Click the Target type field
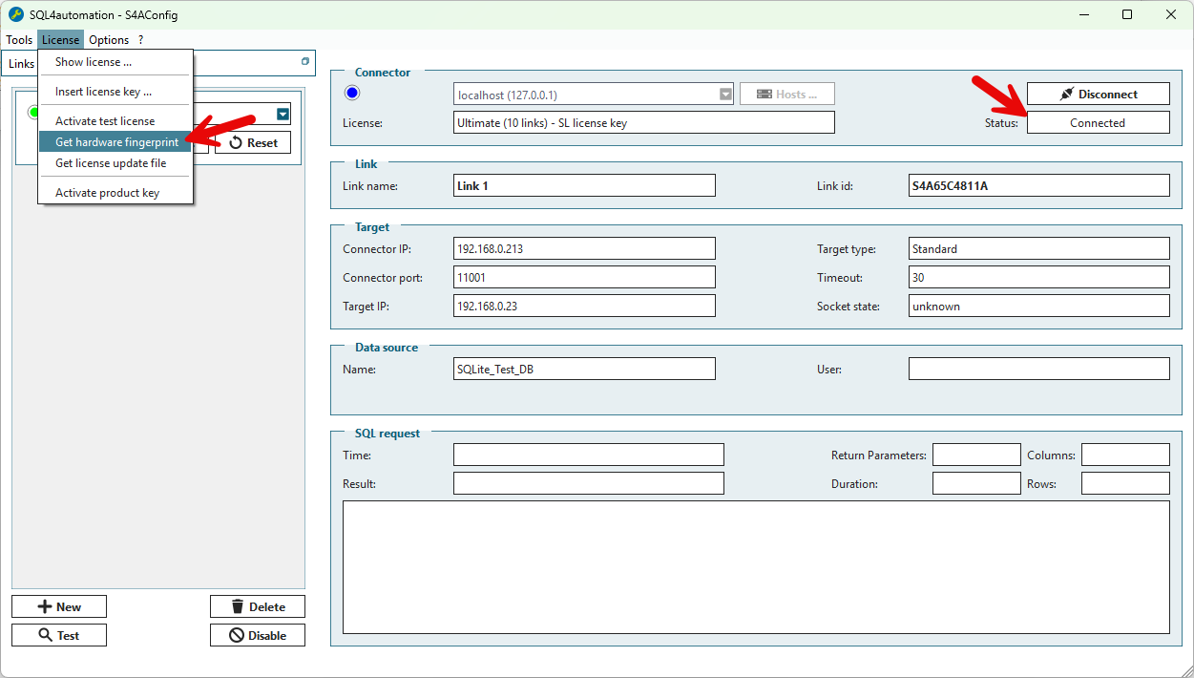Image resolution: width=1194 pixels, height=678 pixels. [1039, 248]
